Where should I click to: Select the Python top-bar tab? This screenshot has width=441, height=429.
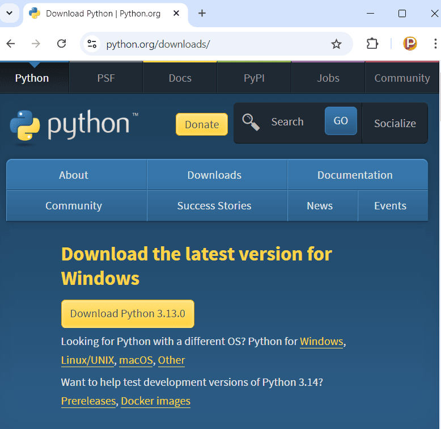click(x=35, y=78)
